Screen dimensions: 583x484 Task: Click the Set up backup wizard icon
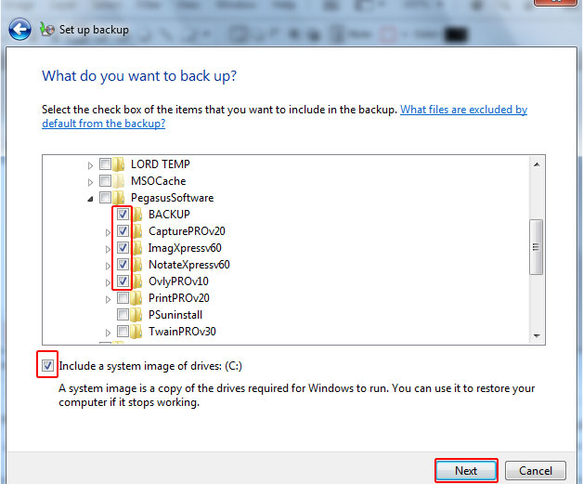pyautogui.click(x=47, y=30)
